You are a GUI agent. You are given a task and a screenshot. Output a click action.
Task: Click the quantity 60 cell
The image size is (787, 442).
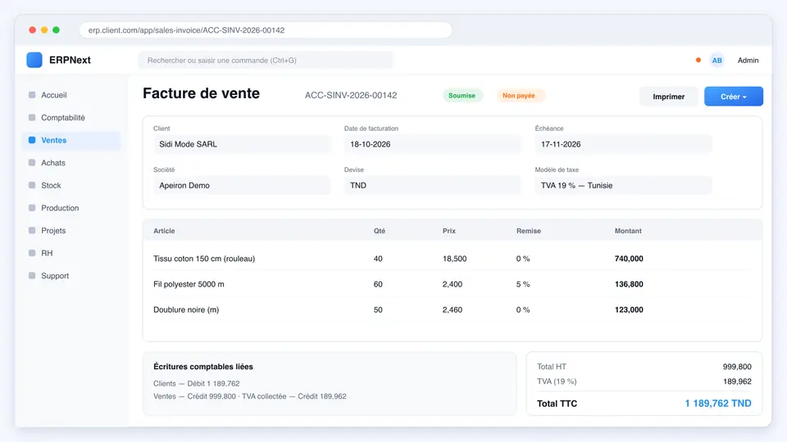point(378,284)
